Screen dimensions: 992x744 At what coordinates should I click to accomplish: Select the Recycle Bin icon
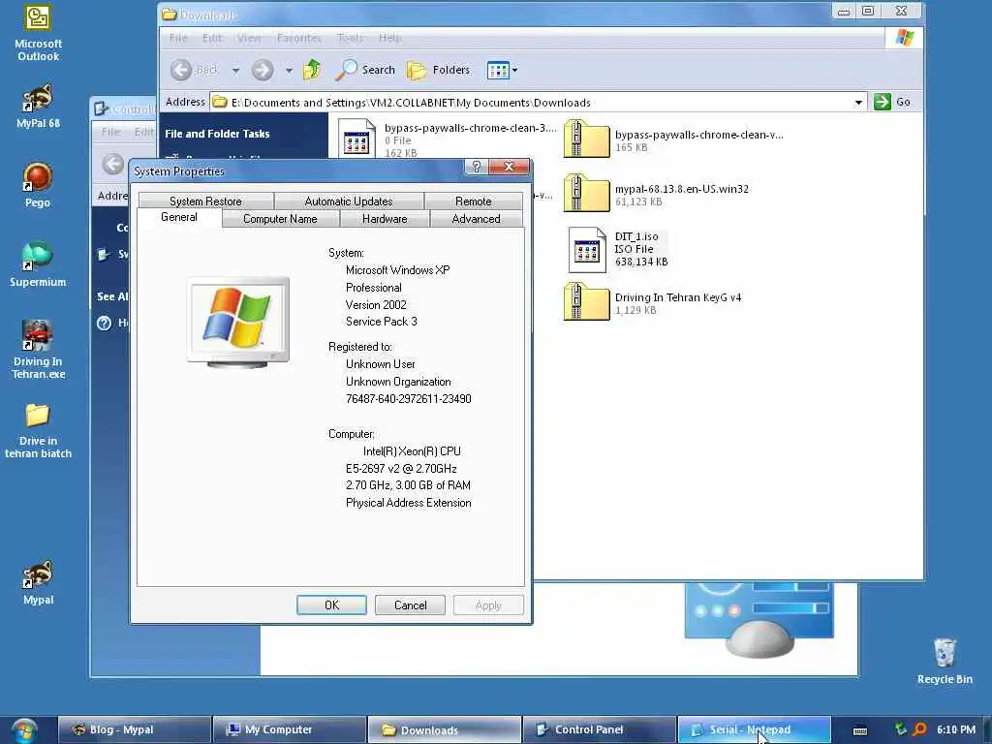[x=945, y=661]
